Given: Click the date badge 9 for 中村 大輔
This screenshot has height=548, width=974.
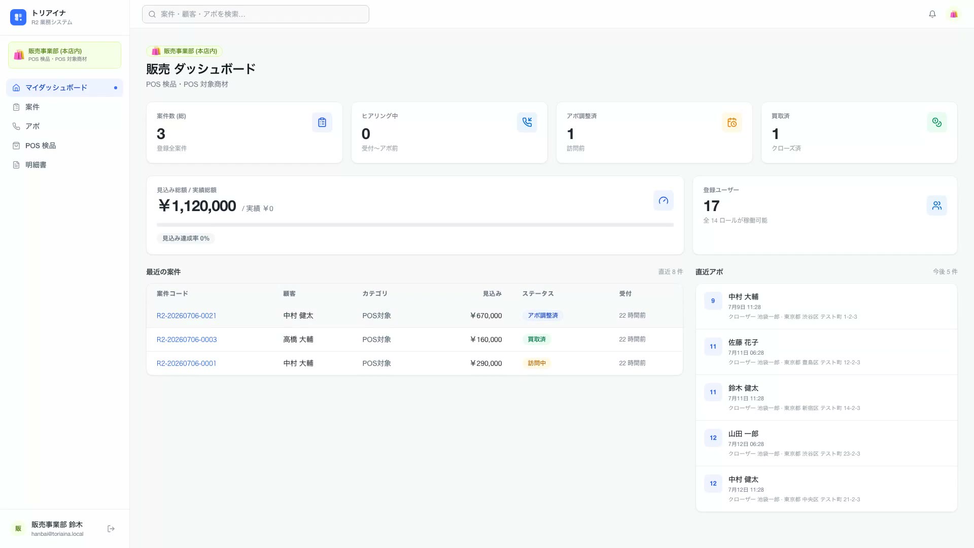Looking at the screenshot, I should click(713, 301).
